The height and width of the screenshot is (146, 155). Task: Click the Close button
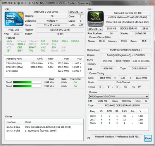coord(148,138)
